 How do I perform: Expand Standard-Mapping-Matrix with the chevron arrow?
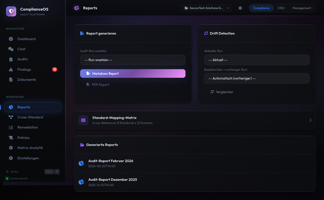pos(310,120)
